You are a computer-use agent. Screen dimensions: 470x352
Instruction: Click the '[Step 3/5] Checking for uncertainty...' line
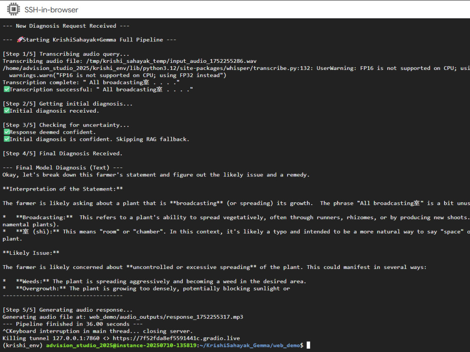coord(66,125)
